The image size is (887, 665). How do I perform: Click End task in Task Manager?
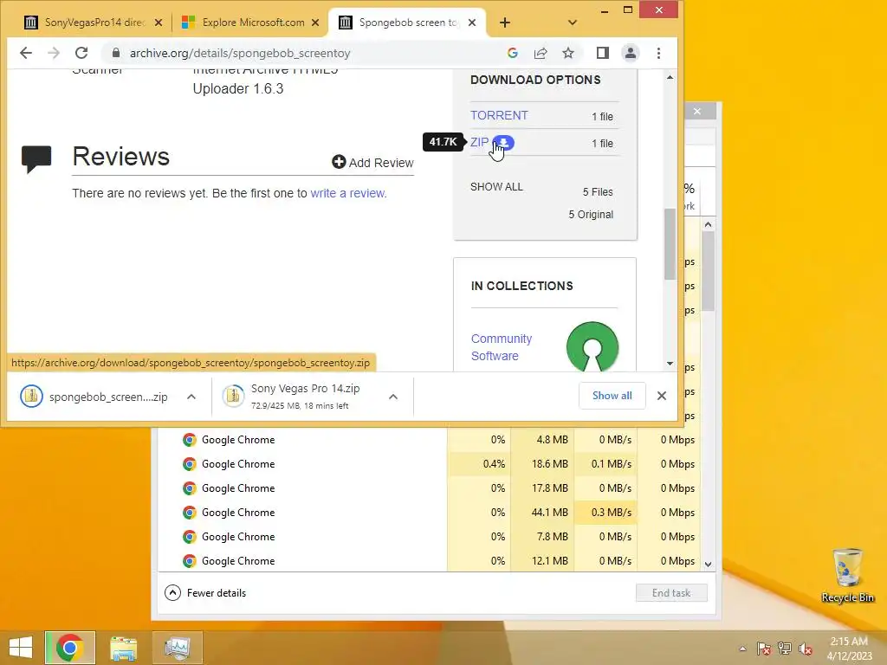coord(671,592)
